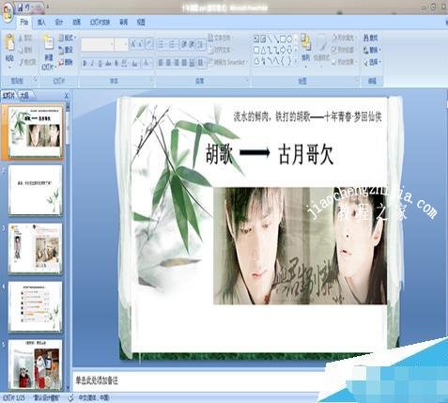448x403 pixels.
Task: Apply bold formatting
Action: point(85,64)
